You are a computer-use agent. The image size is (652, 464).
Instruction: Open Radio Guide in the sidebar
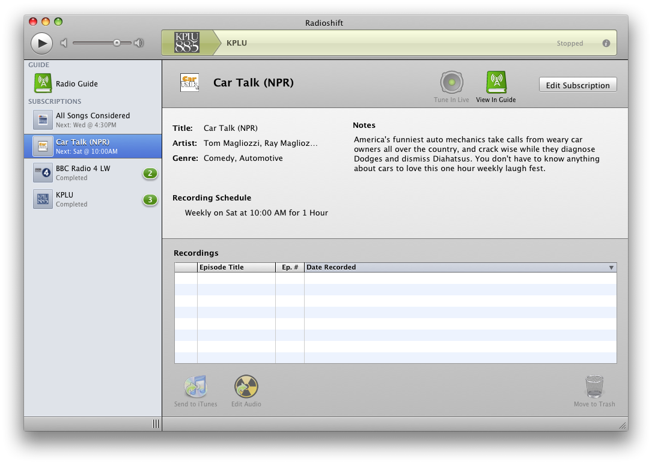tap(76, 84)
